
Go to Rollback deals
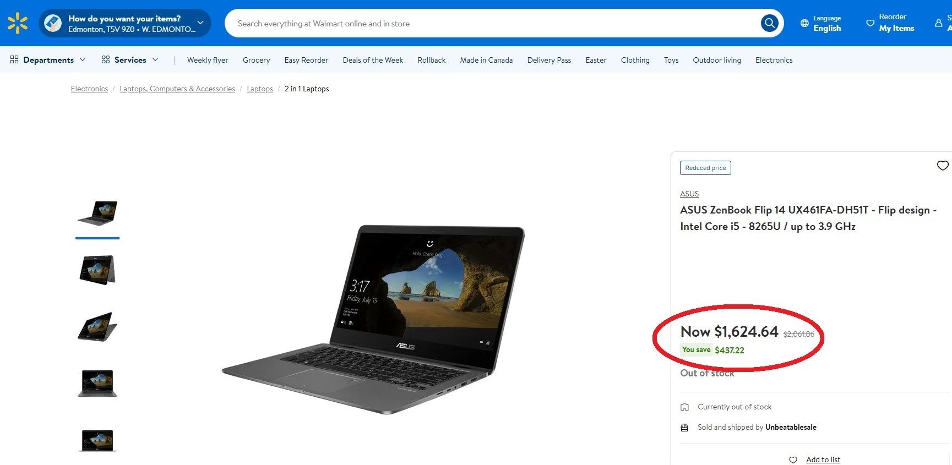tap(431, 60)
